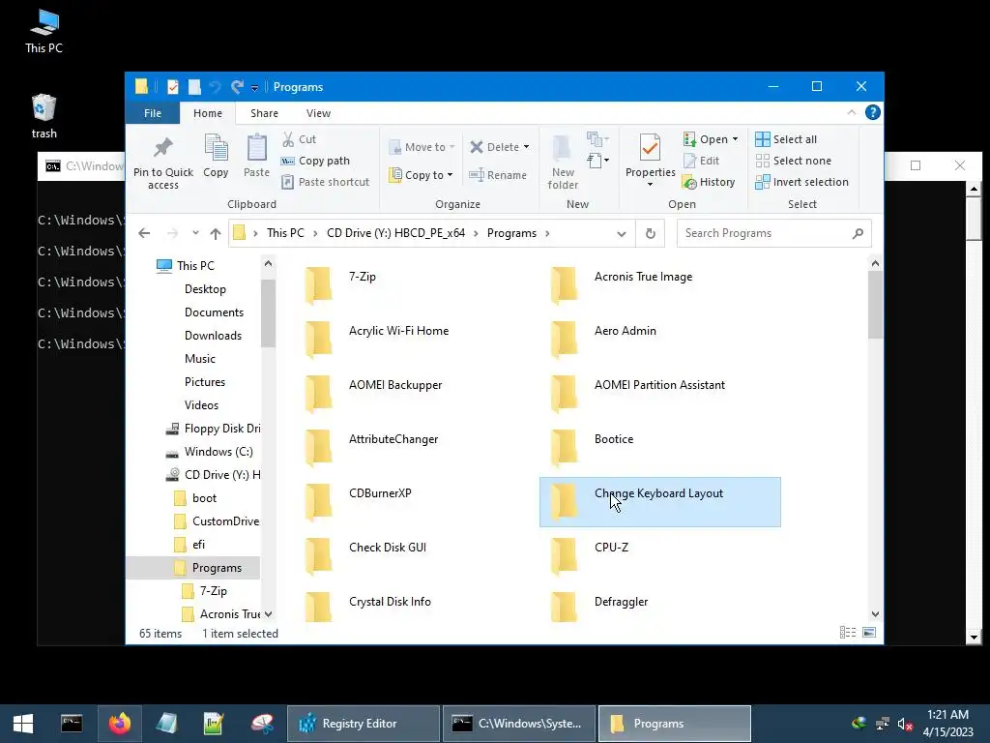Viewport: 990px width, 743px height.
Task: Click Copy path in ribbon
Action: pos(315,161)
